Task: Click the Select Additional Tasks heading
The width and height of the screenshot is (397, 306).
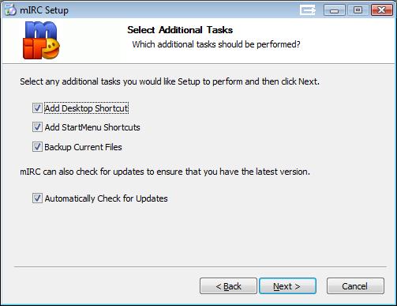Action: click(180, 30)
